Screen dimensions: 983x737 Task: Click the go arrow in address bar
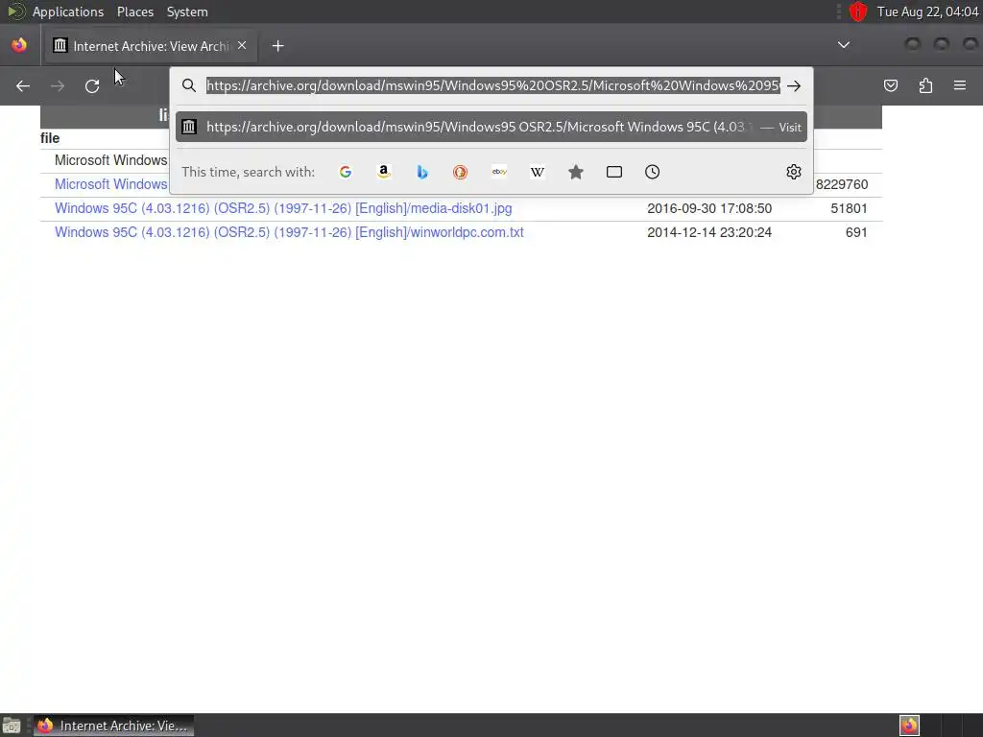pyautogui.click(x=794, y=85)
